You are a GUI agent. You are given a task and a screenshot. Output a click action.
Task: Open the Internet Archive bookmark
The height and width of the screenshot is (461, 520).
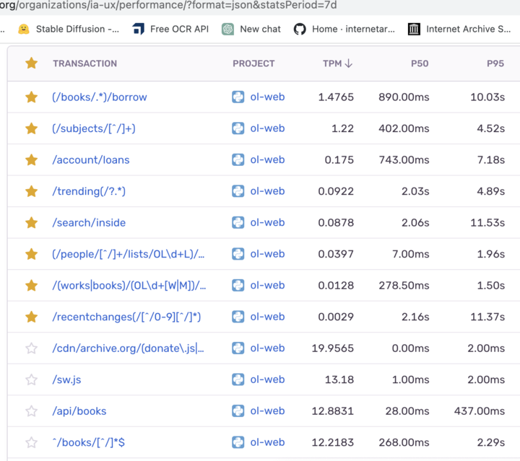click(x=459, y=29)
